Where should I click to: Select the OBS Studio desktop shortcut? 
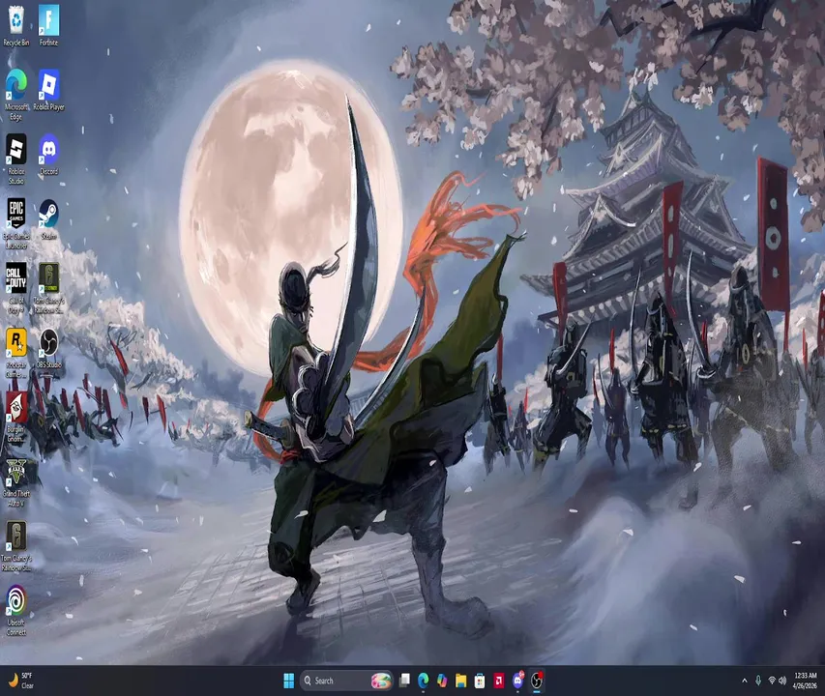(49, 348)
